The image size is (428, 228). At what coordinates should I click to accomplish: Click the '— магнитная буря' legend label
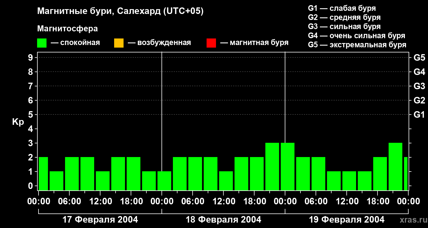[x=254, y=43]
